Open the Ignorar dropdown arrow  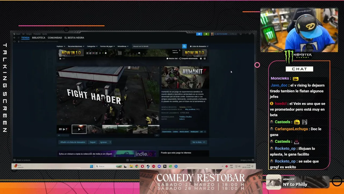(110, 142)
